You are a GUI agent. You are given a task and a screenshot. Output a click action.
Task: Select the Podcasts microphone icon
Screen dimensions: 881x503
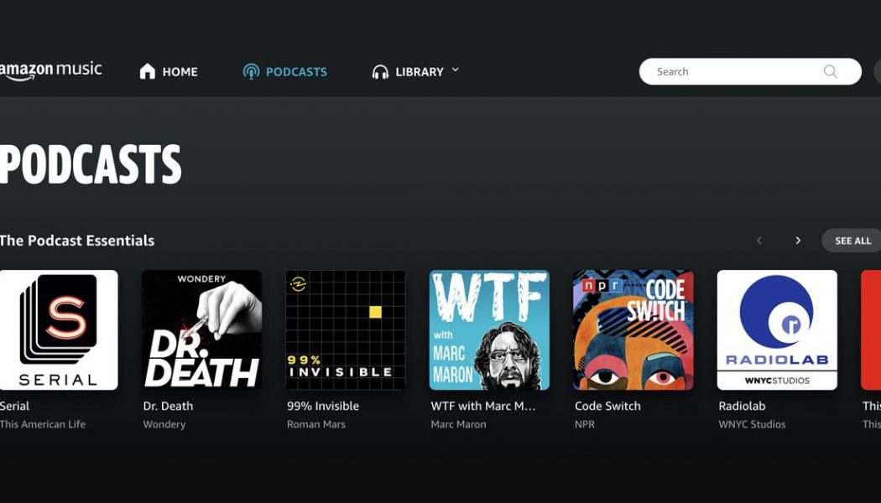[250, 70]
